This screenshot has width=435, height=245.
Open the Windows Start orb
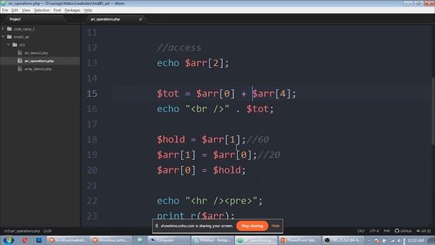9,240
